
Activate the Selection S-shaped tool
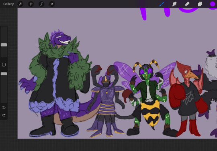click(x=41, y=4)
